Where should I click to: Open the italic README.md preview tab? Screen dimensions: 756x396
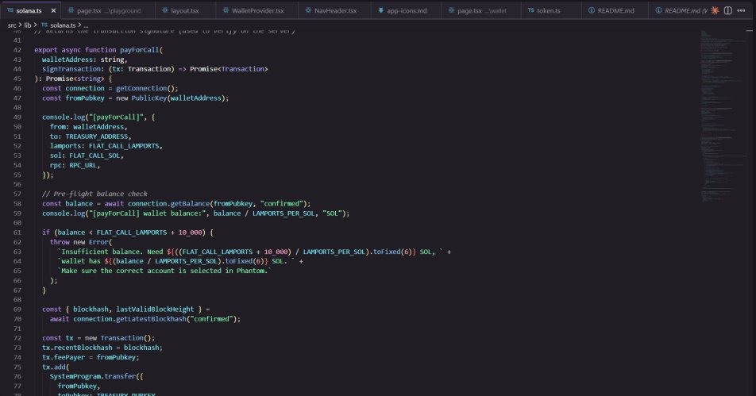coord(681,10)
